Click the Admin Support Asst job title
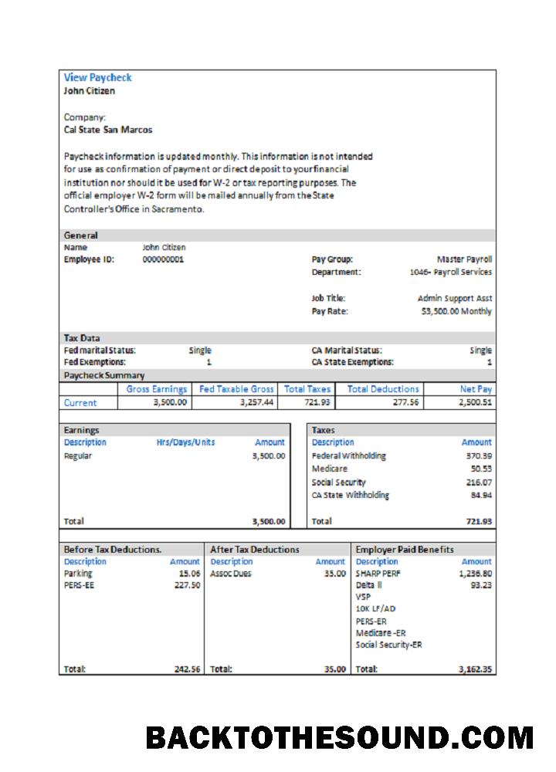The height and width of the screenshot is (772, 556). [x=455, y=298]
